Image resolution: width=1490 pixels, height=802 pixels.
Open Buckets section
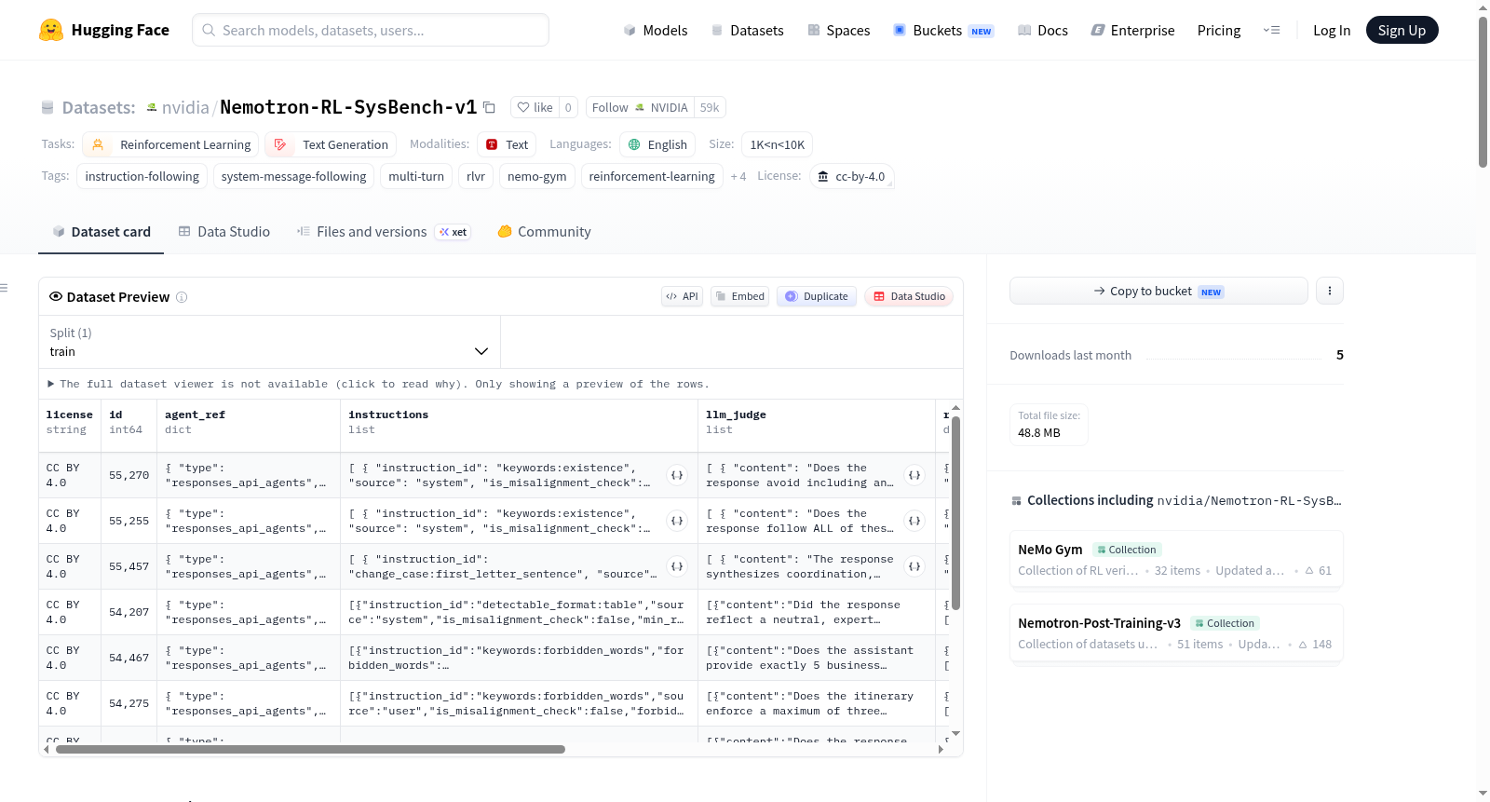(943, 30)
